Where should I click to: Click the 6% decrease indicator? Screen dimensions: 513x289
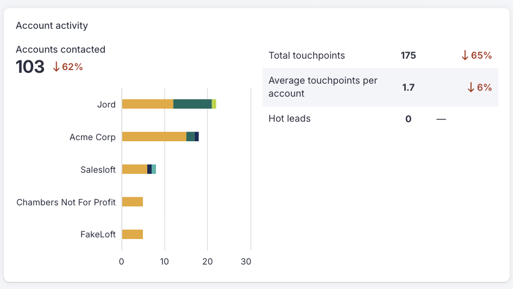(x=480, y=87)
